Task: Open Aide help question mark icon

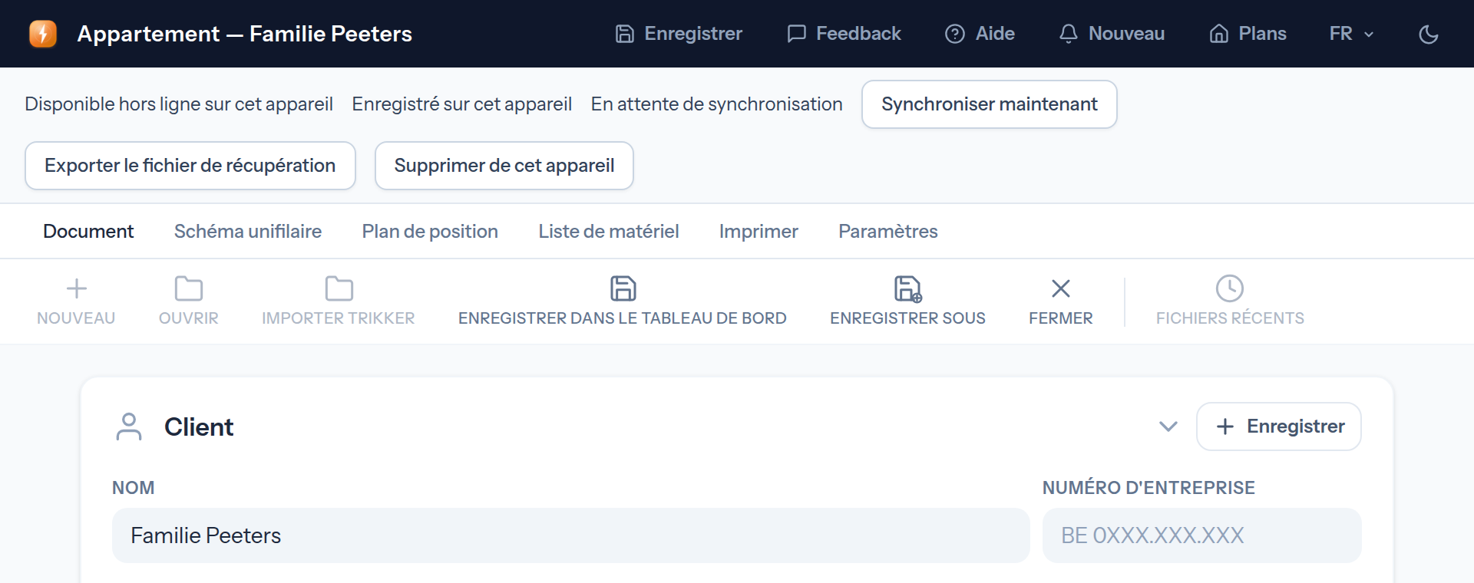Action: [x=955, y=34]
